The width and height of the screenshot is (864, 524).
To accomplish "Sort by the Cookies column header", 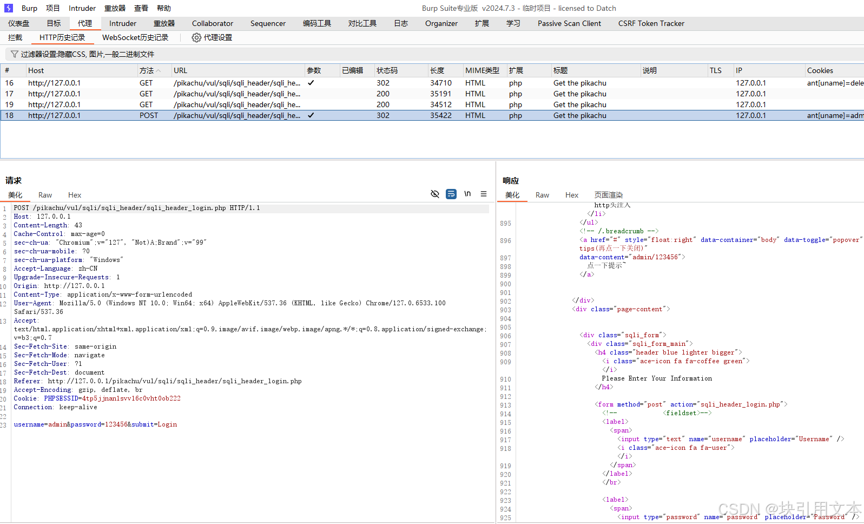I will coord(834,70).
